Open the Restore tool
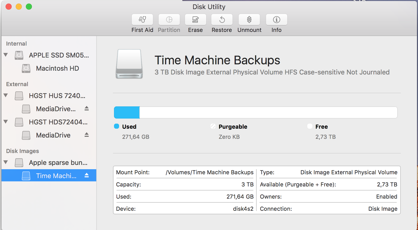 tap(222, 20)
